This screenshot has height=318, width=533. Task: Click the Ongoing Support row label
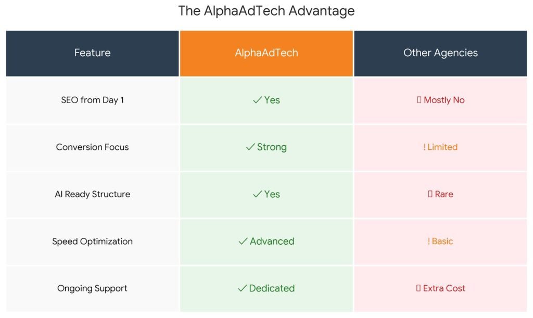point(92,288)
